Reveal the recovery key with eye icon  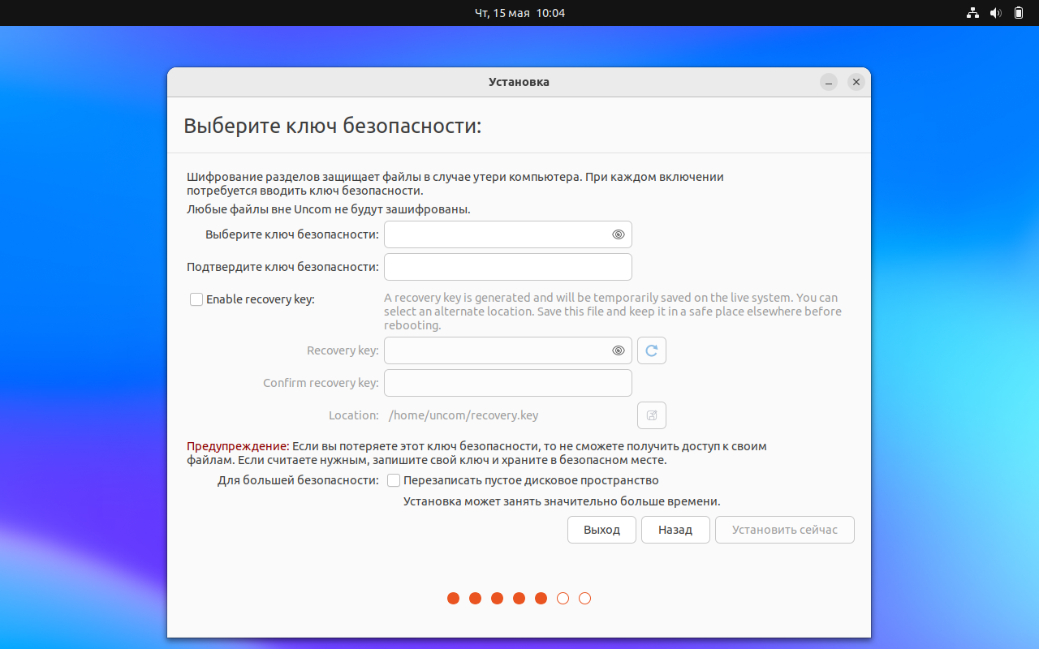click(619, 350)
